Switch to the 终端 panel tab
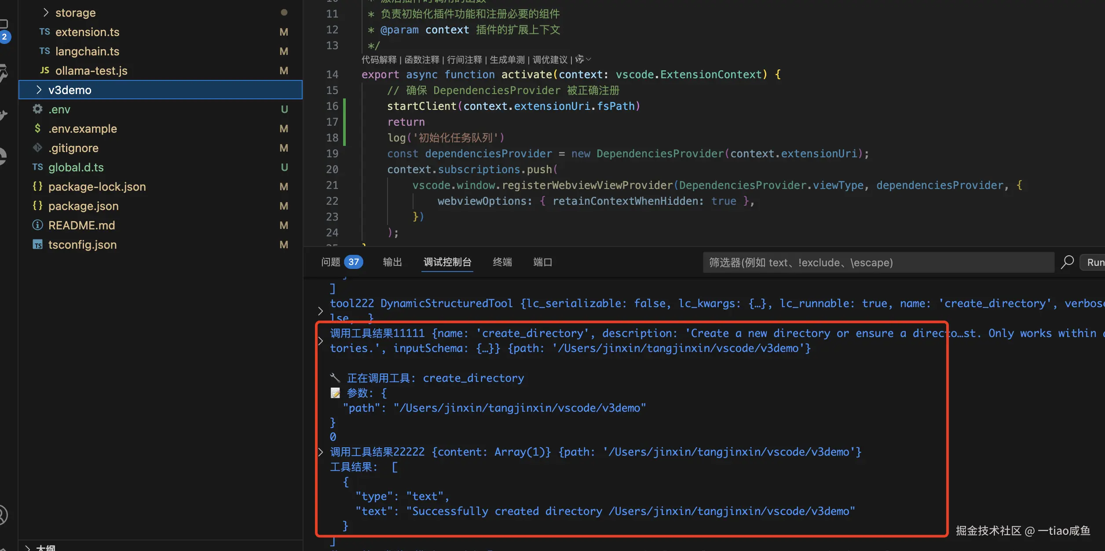 (502, 262)
